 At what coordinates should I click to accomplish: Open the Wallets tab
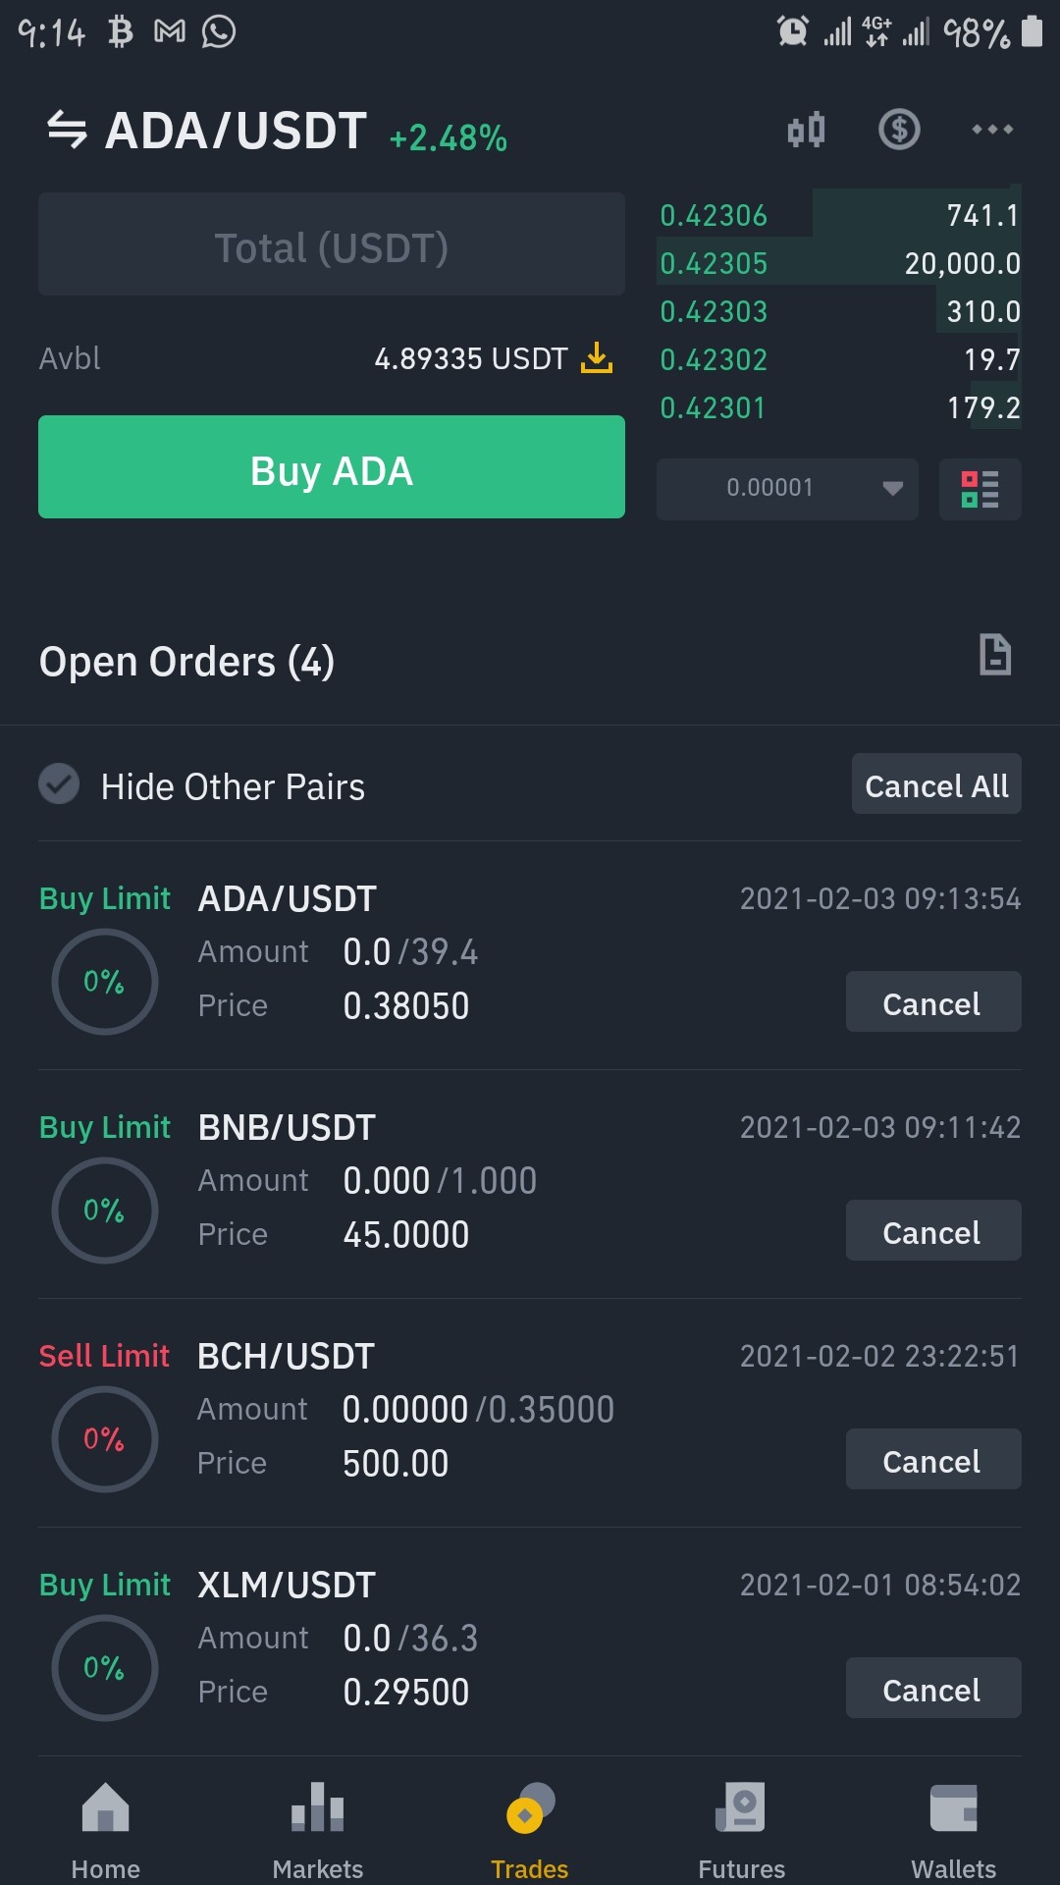[x=953, y=1828]
